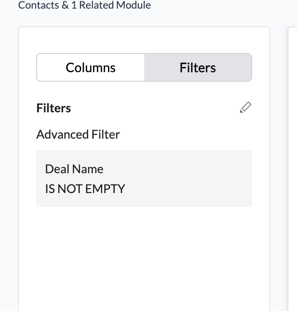297x311 pixels.
Task: Click Contacts & 1 Related Module title
Action: point(85,5)
